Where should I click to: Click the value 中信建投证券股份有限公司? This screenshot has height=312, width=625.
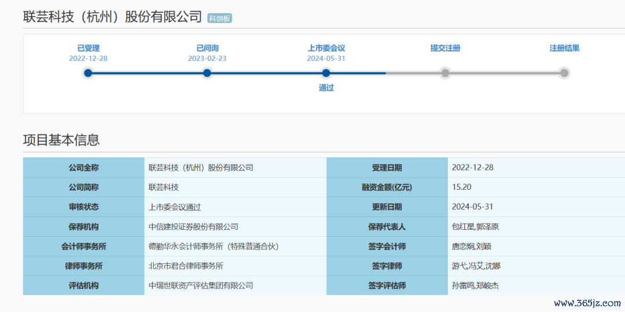pyautogui.click(x=193, y=227)
